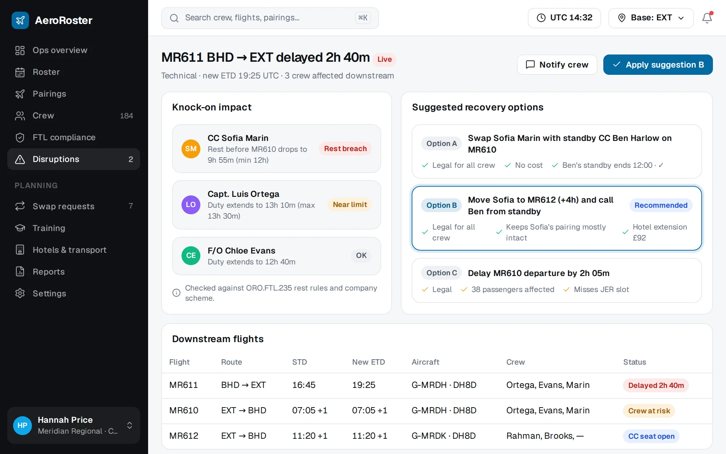The height and width of the screenshot is (454, 726).
Task: Click the Near limit badge
Action: [350, 204]
